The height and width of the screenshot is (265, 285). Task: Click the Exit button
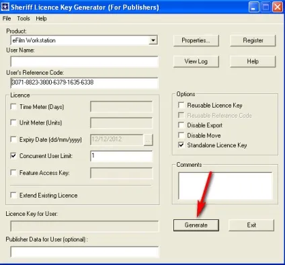251,225
